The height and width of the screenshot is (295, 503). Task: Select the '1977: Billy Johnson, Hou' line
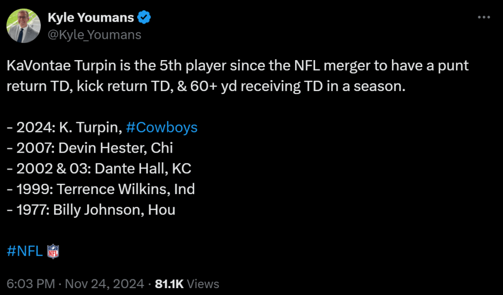[91, 210]
